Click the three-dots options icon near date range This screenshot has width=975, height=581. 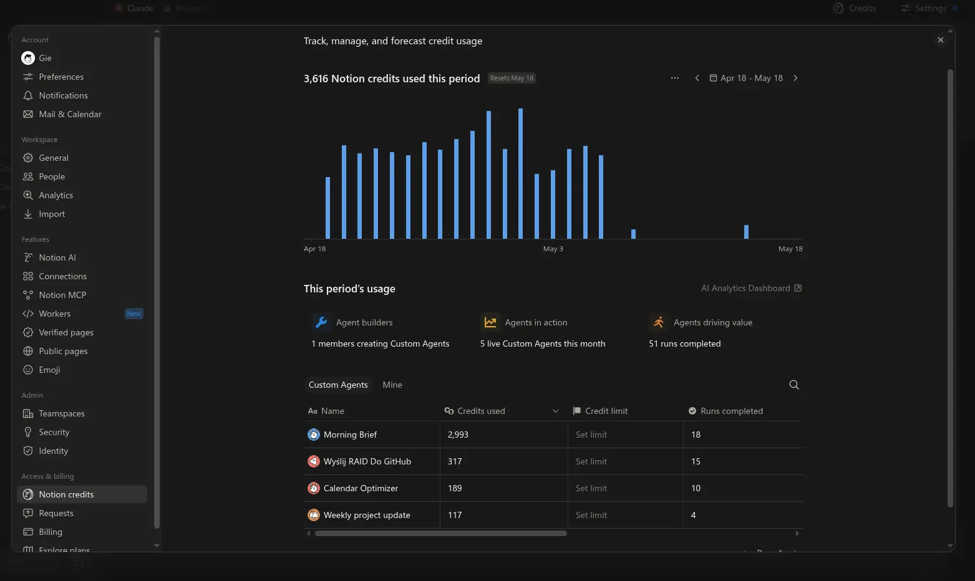[x=675, y=78]
